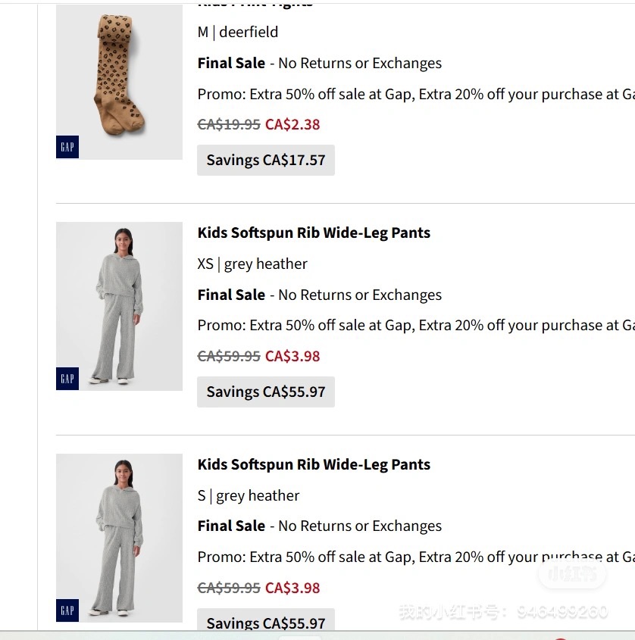Open the Kids Print Tights product link
This screenshot has width=635, height=640.
[x=255, y=4]
